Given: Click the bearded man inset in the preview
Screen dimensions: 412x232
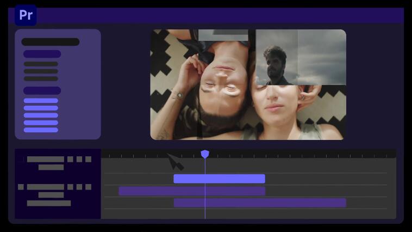Looking at the screenshot, I should click(277, 64).
